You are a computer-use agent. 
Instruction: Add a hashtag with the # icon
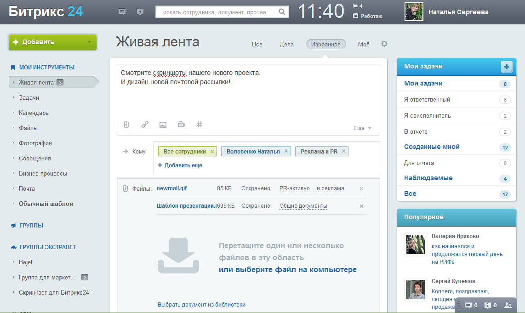pyautogui.click(x=200, y=125)
